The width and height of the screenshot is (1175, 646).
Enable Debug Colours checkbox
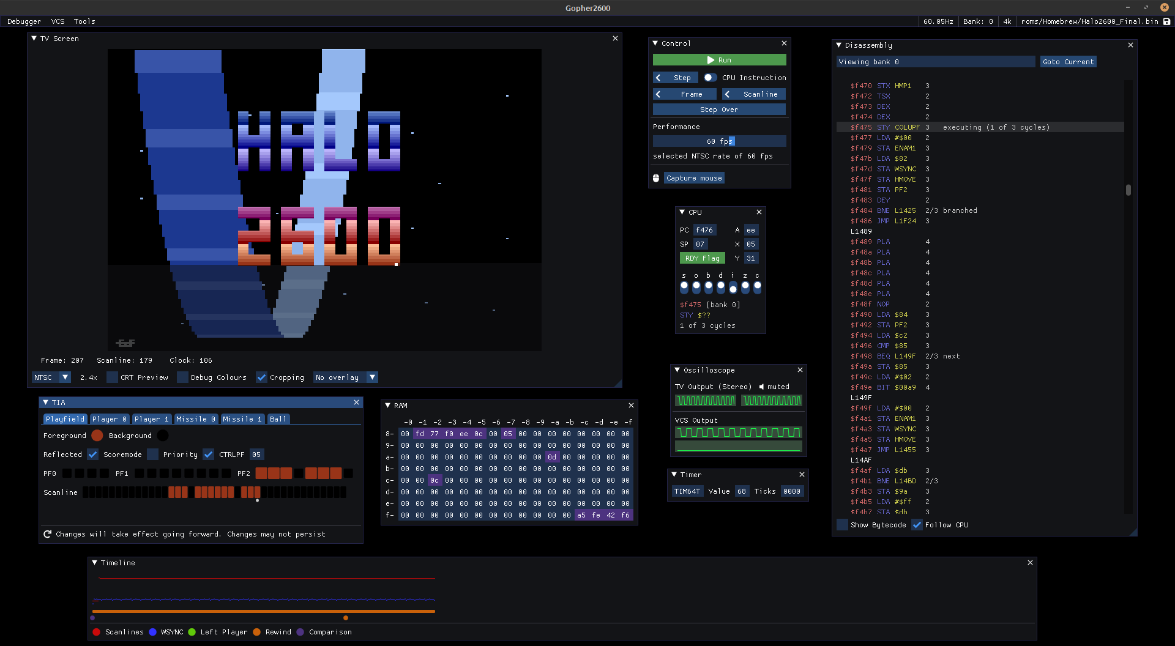tap(182, 377)
